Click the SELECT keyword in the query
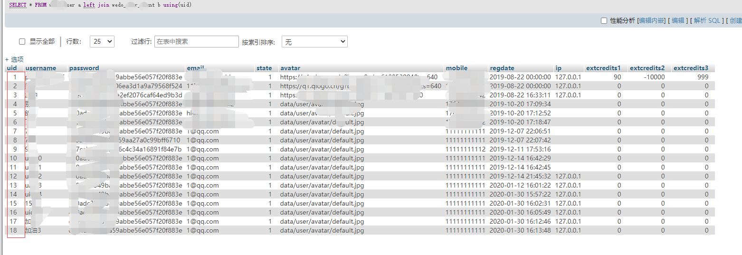This screenshot has width=742, height=255. tap(18, 5)
